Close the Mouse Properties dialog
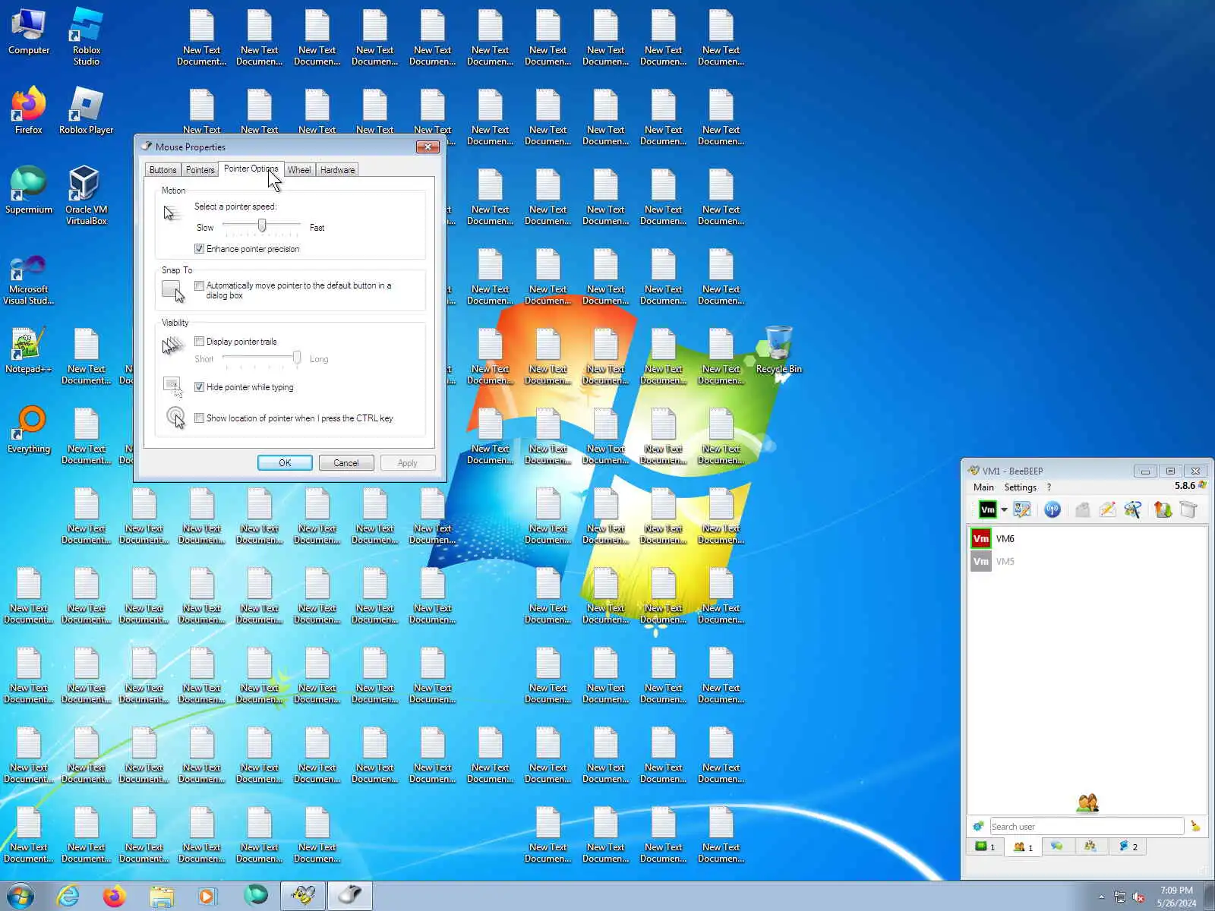The image size is (1215, 911). click(428, 147)
